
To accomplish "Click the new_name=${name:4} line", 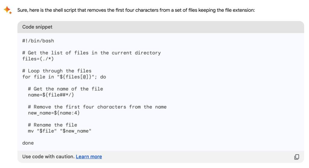I will [x=54, y=113].
